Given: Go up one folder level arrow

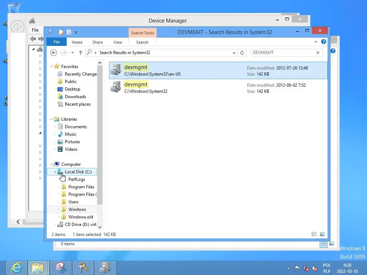Looking at the screenshot, I should click(x=81, y=53).
